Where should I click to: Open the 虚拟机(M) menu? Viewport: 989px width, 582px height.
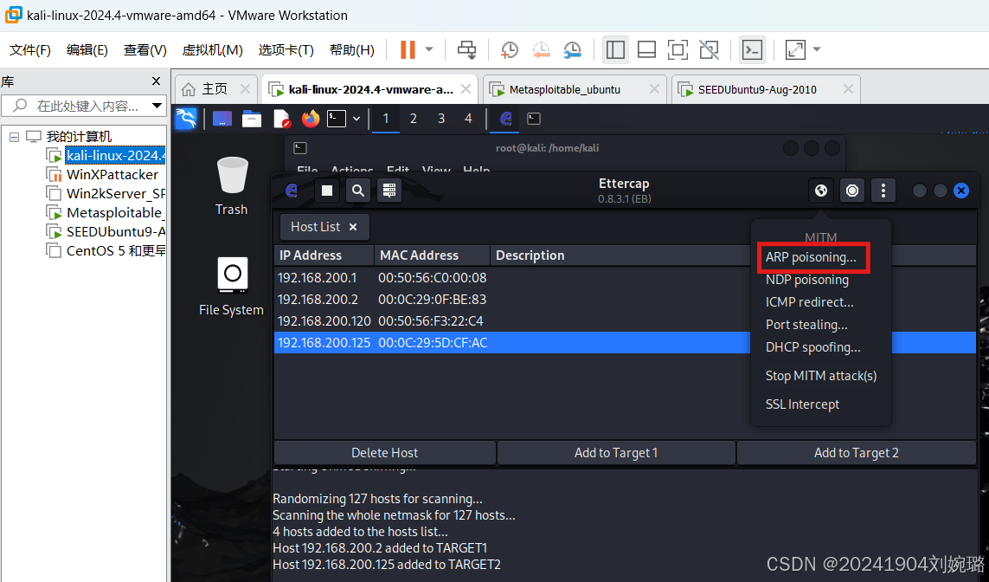click(213, 50)
